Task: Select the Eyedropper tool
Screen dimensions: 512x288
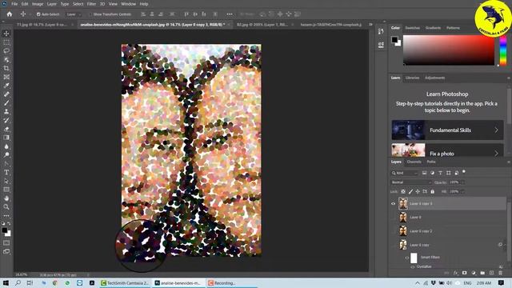Action: click(6, 86)
